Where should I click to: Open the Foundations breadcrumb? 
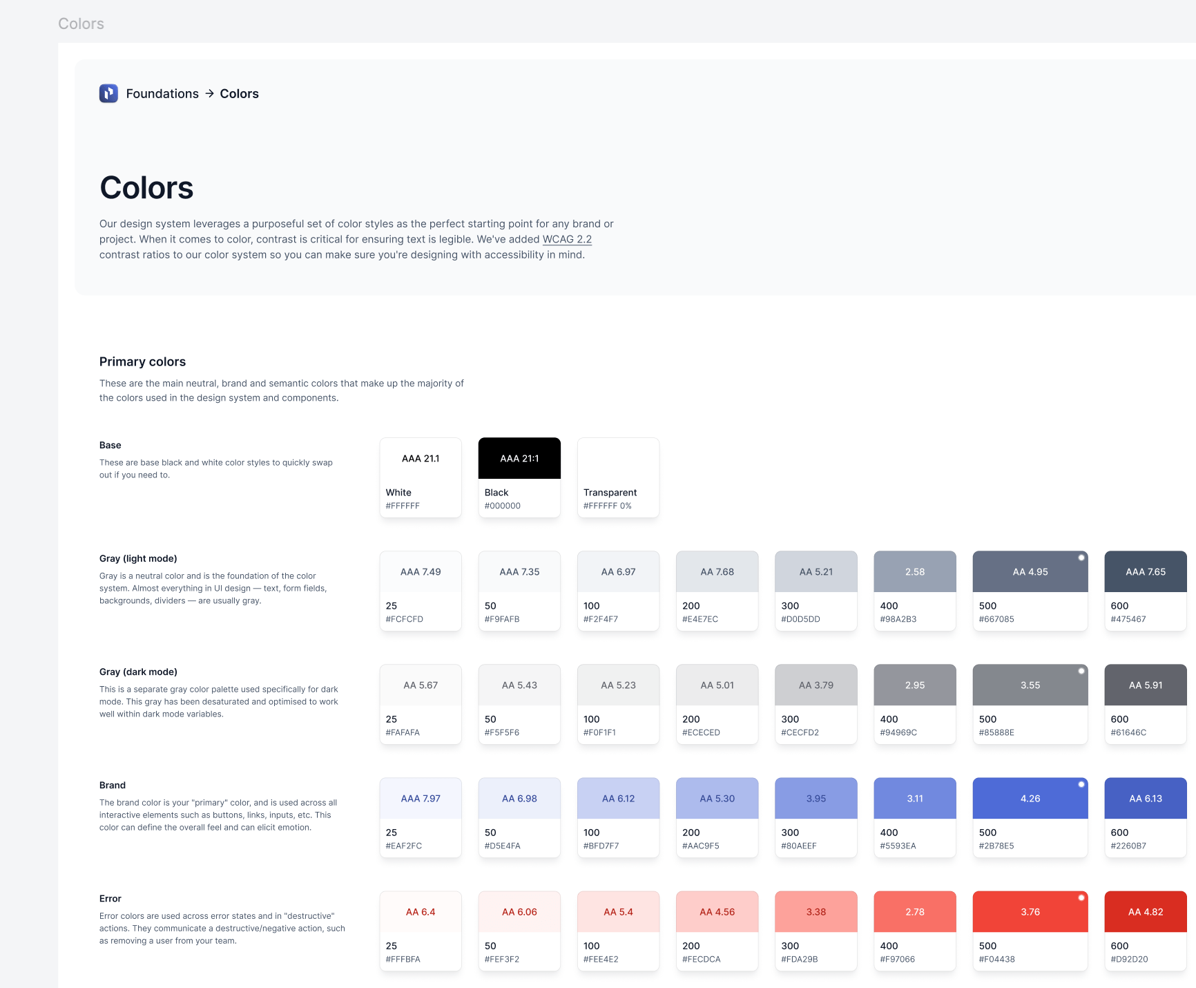point(162,93)
